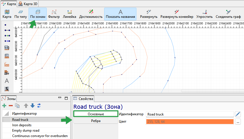Switch to the Карта 3D tab
This screenshot has height=139, width=244.
coord(28,4)
